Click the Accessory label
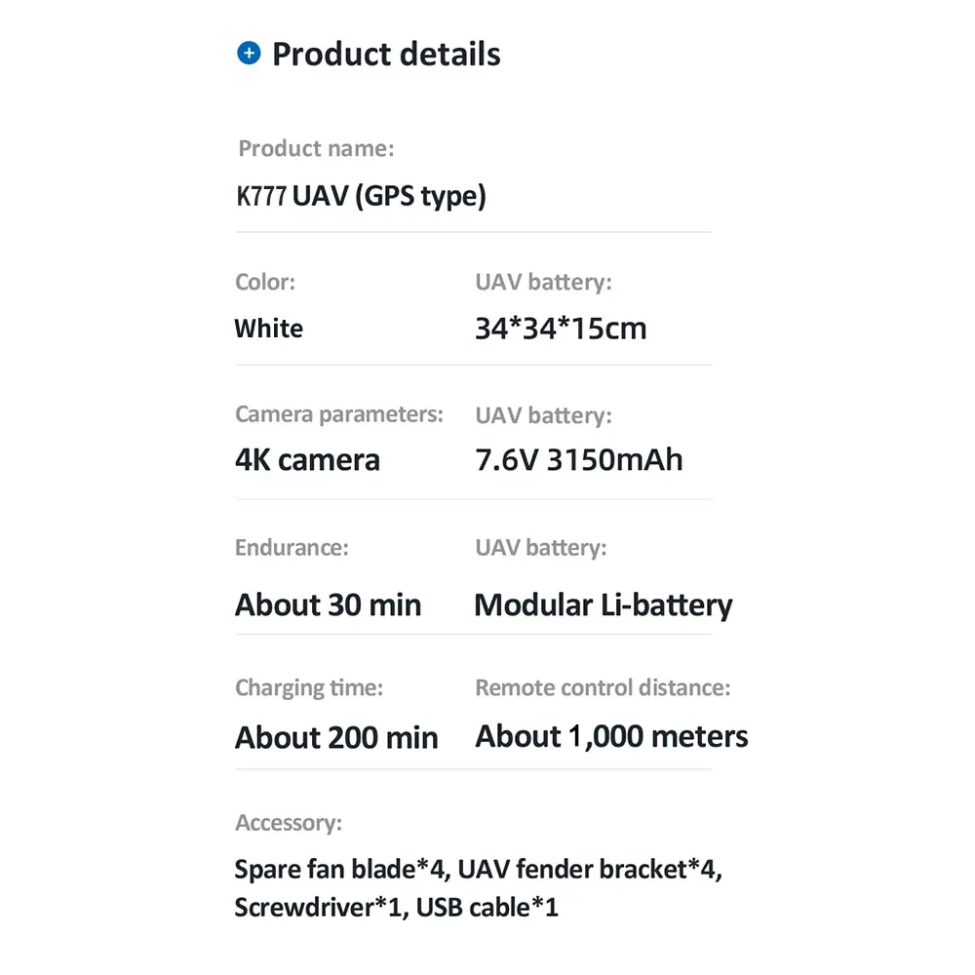This screenshot has height=975, width=975. (289, 823)
